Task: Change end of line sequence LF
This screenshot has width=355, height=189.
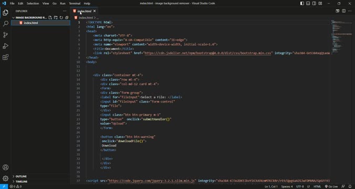Action: pyautogui.click(x=308, y=186)
